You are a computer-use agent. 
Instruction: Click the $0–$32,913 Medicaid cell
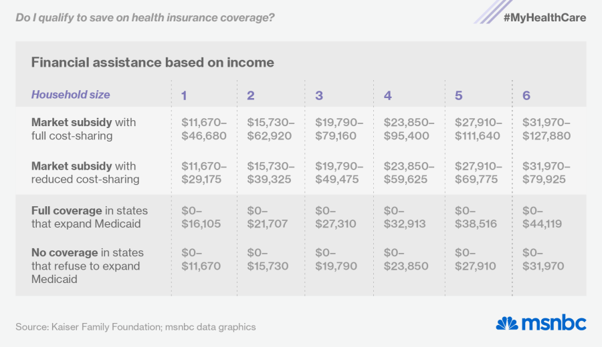405,217
